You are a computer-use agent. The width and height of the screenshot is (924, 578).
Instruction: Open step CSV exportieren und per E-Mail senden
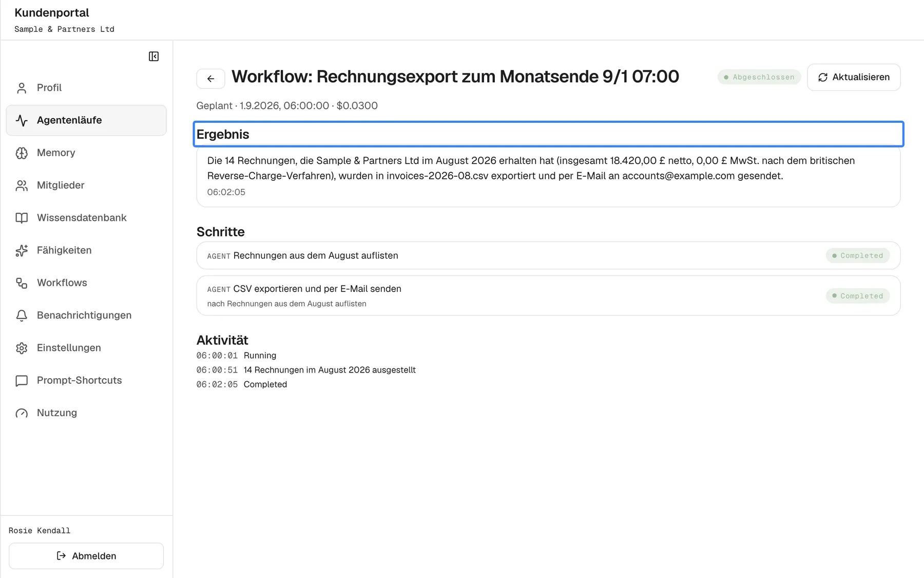[548, 295]
